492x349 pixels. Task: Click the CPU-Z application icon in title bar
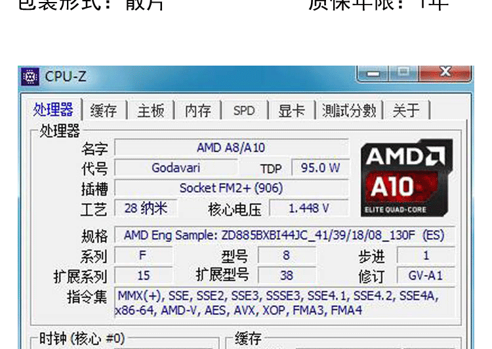(x=30, y=76)
